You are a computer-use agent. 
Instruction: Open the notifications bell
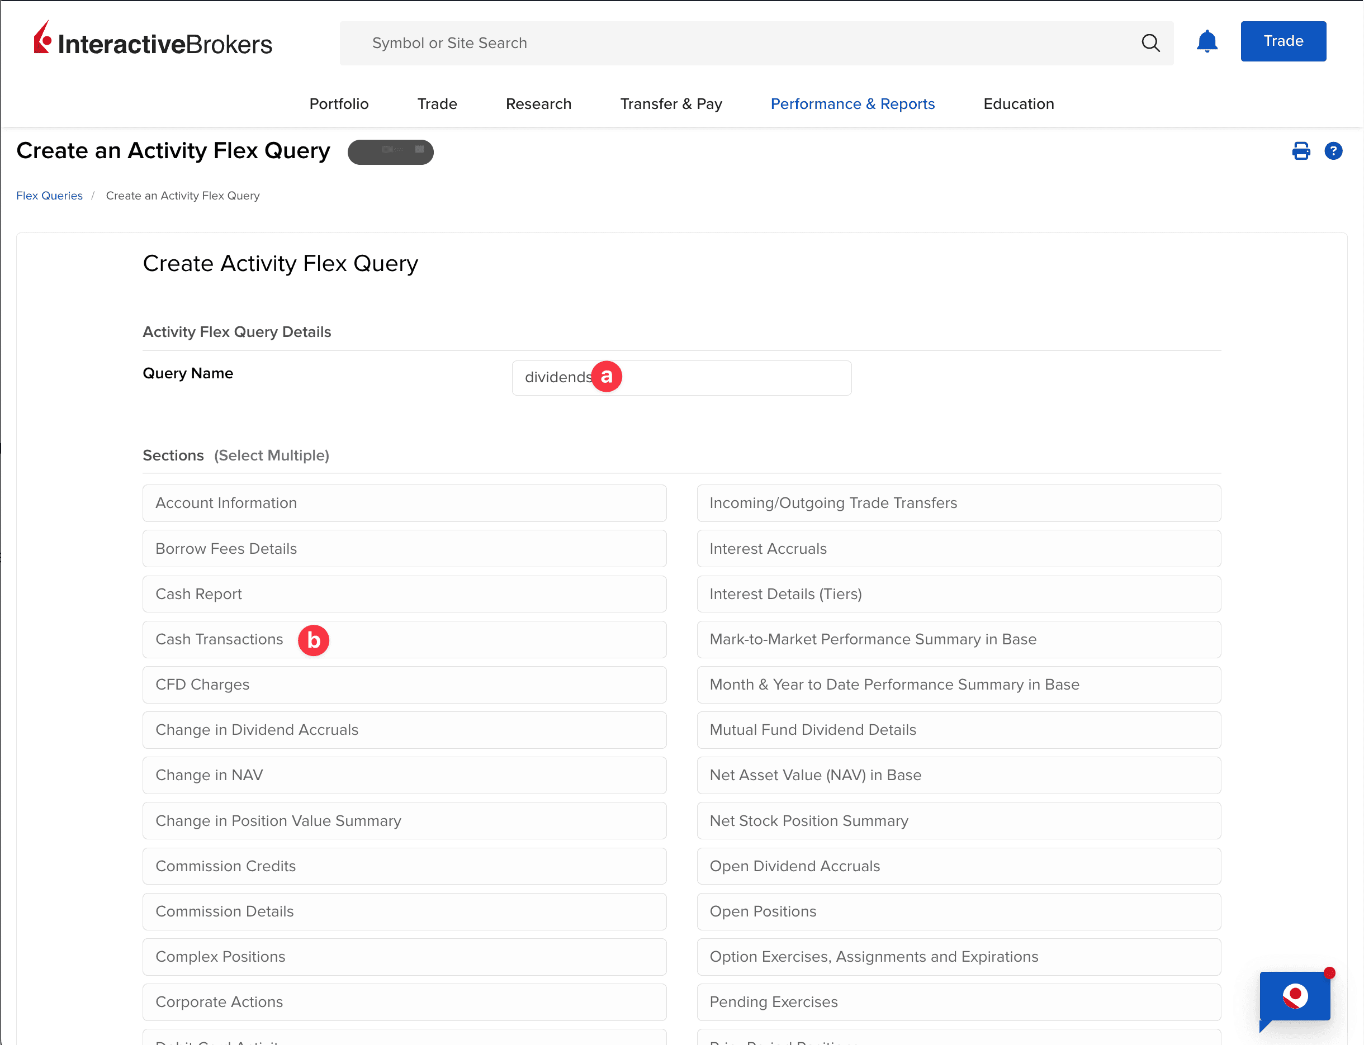pyautogui.click(x=1206, y=42)
